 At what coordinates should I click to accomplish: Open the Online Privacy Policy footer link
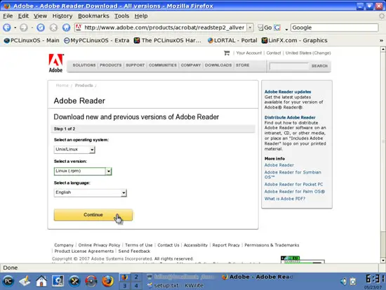tap(99, 245)
